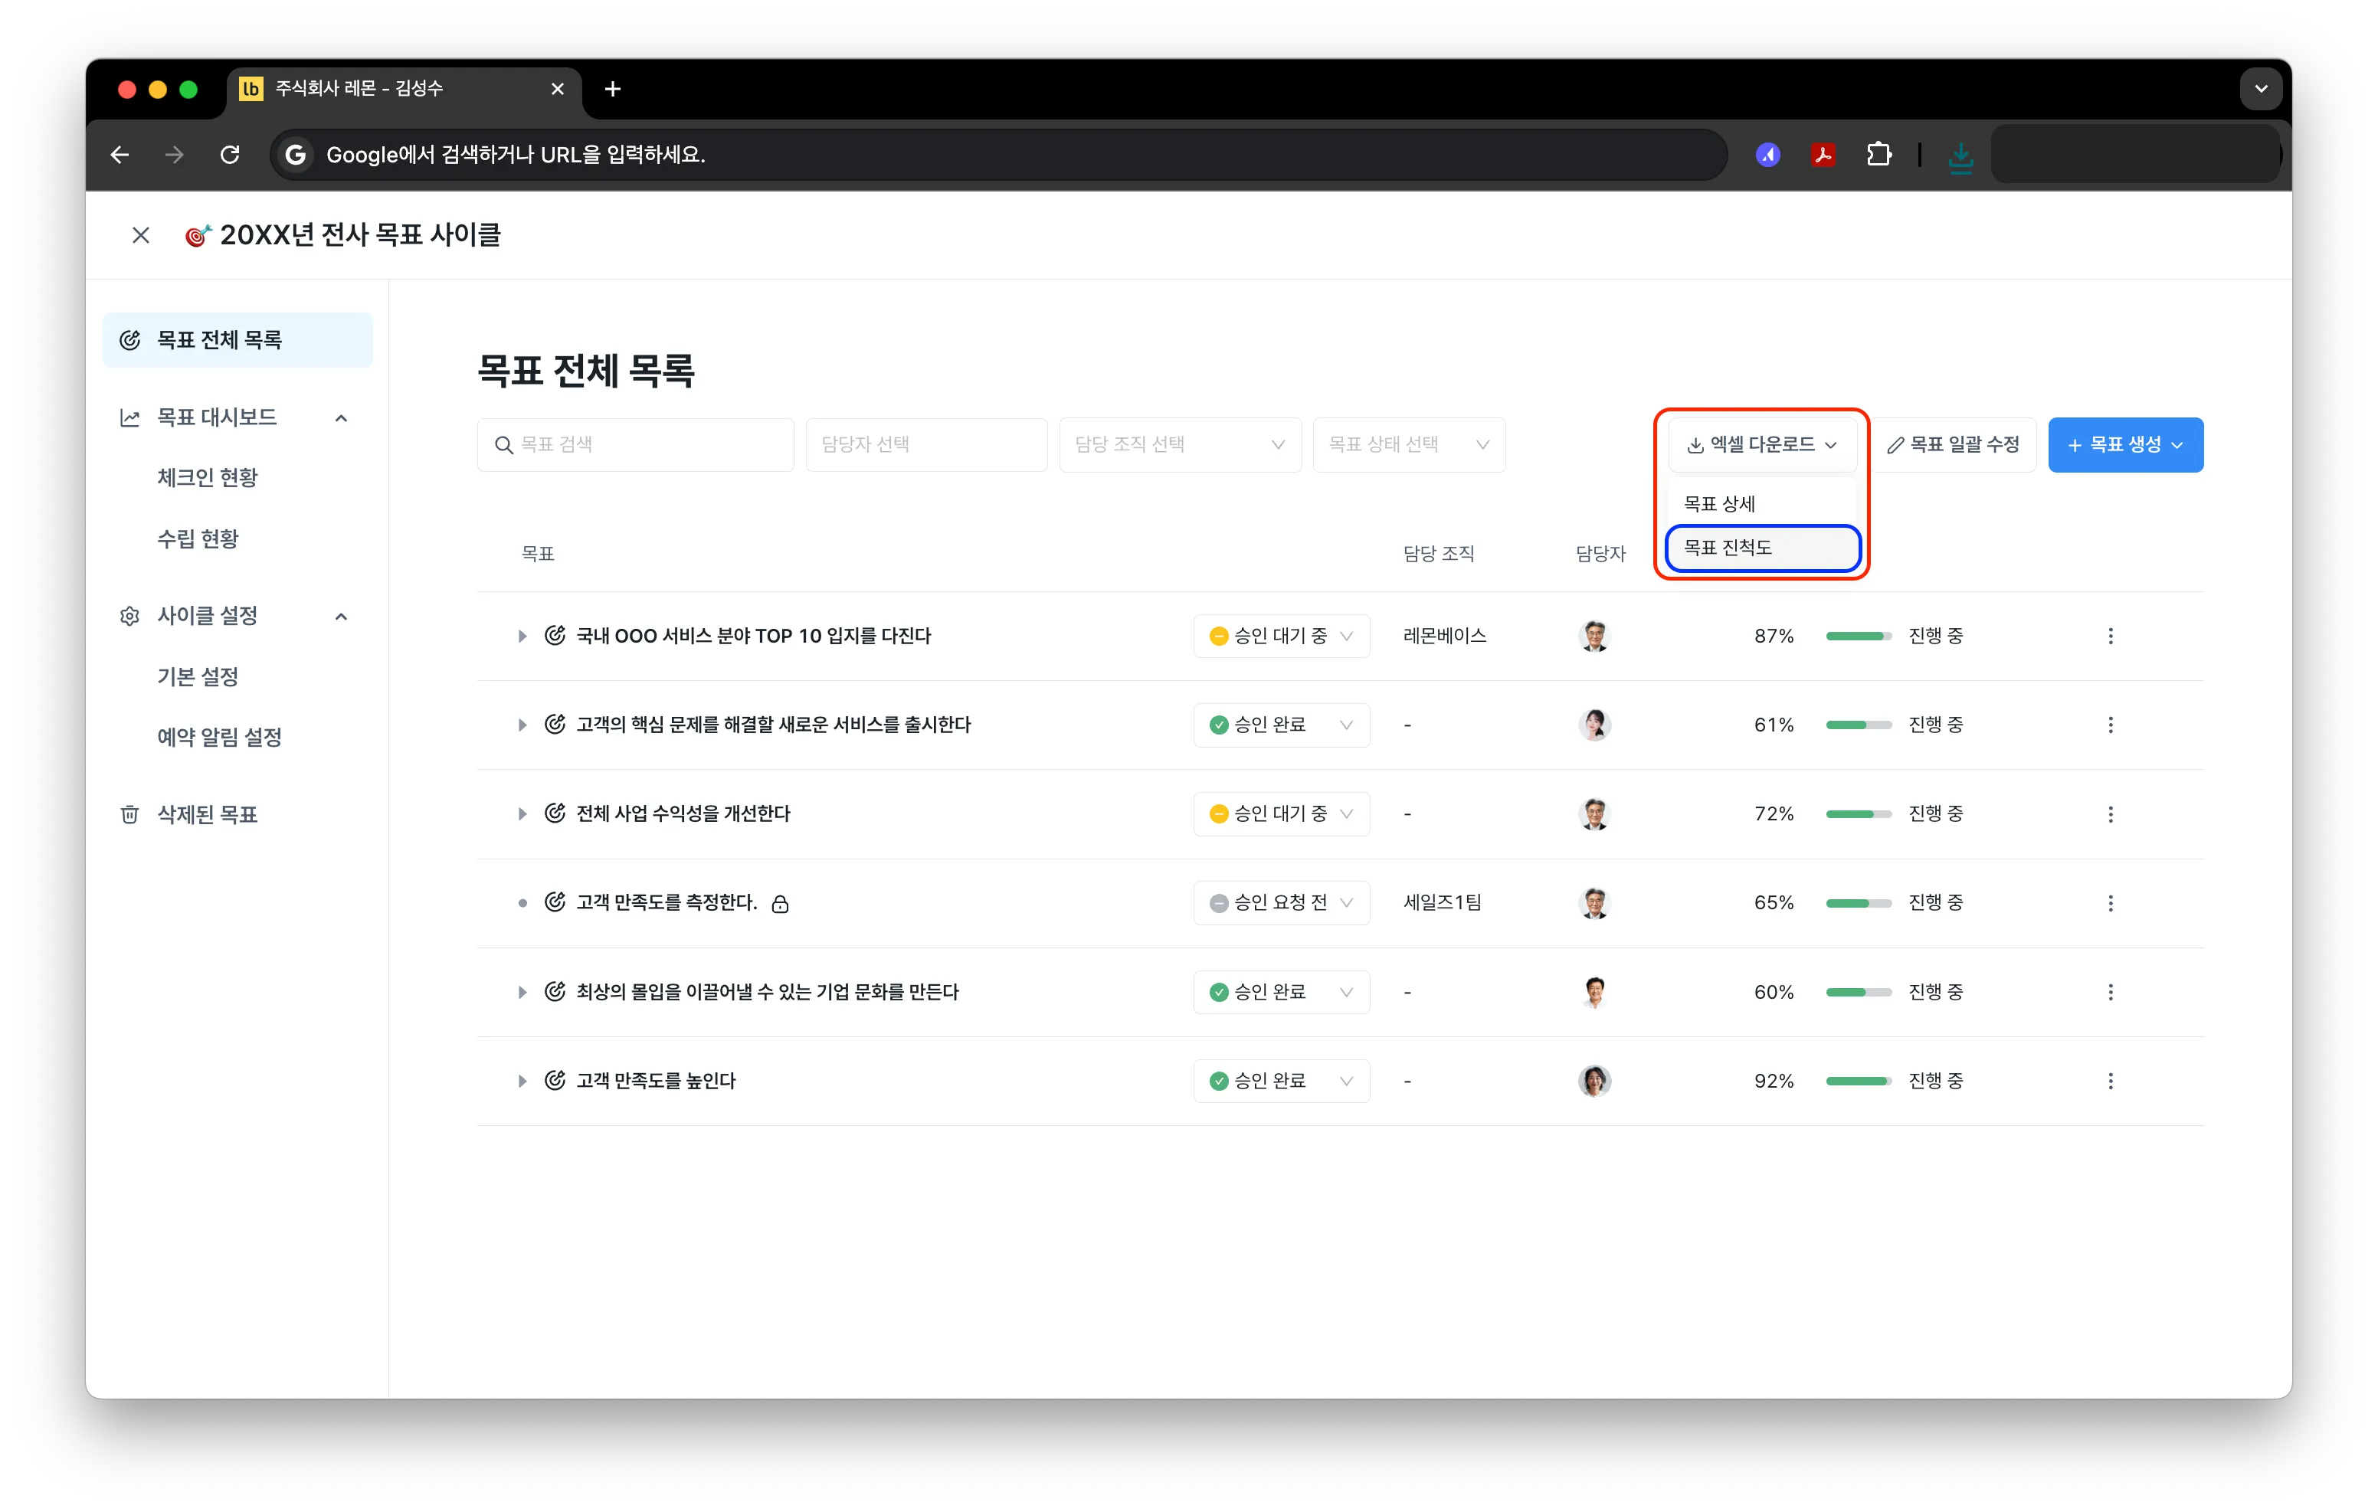
Task: Open 예약 알림 설정 in the sidebar
Action: [x=219, y=737]
